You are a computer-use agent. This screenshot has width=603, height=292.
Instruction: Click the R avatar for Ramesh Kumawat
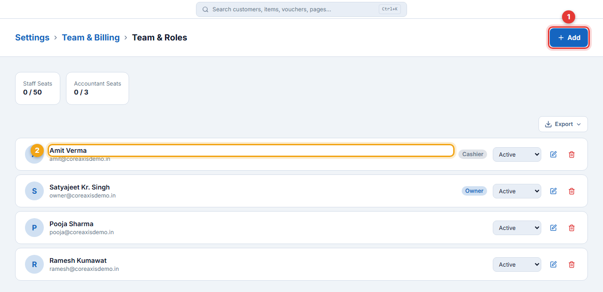(x=34, y=264)
